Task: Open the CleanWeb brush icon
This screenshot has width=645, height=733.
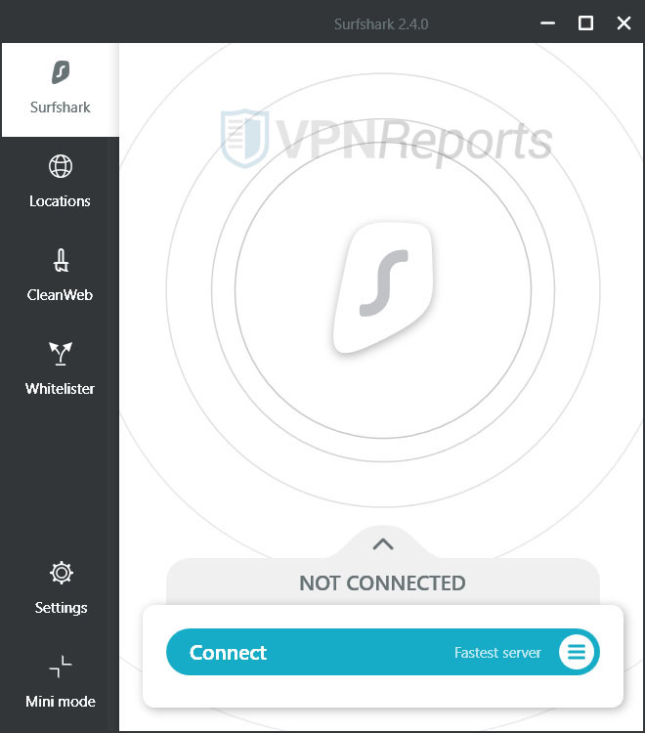Action: pos(61,260)
